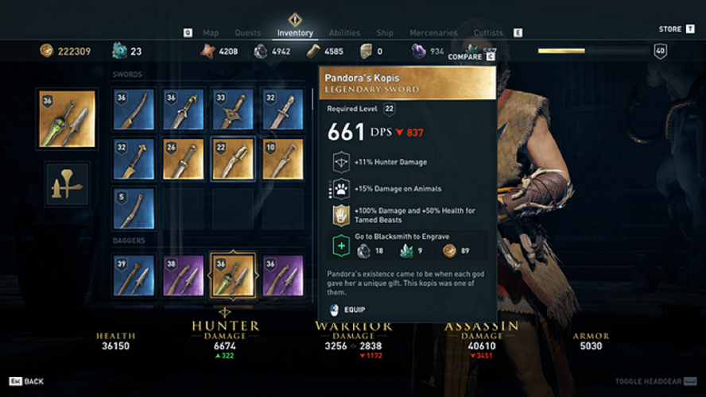Select the level 22 Pandora's Kopis sword
The width and height of the screenshot is (706, 397).
(233, 159)
